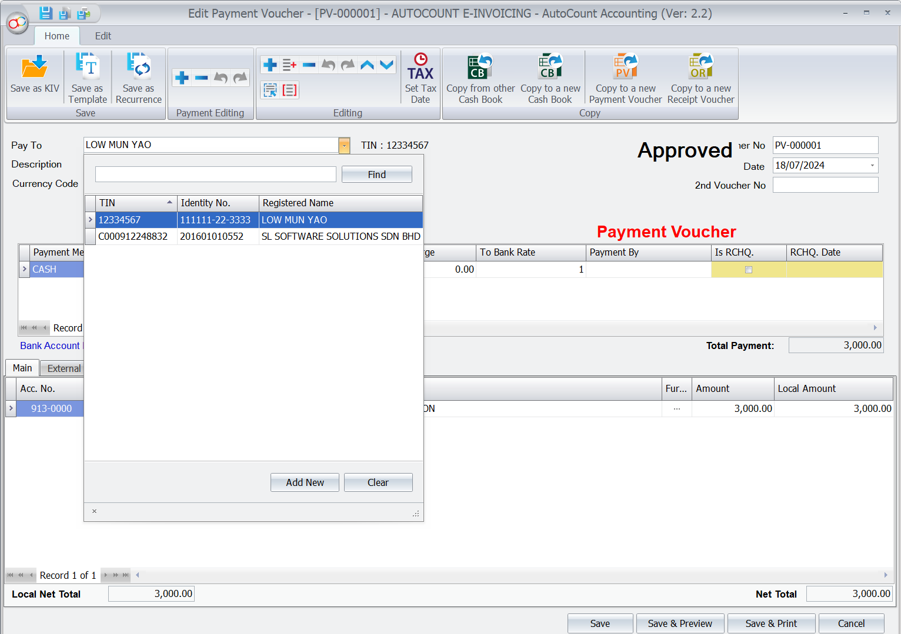
Task: Open the Pay To dropdown arrow
Action: pos(344,145)
